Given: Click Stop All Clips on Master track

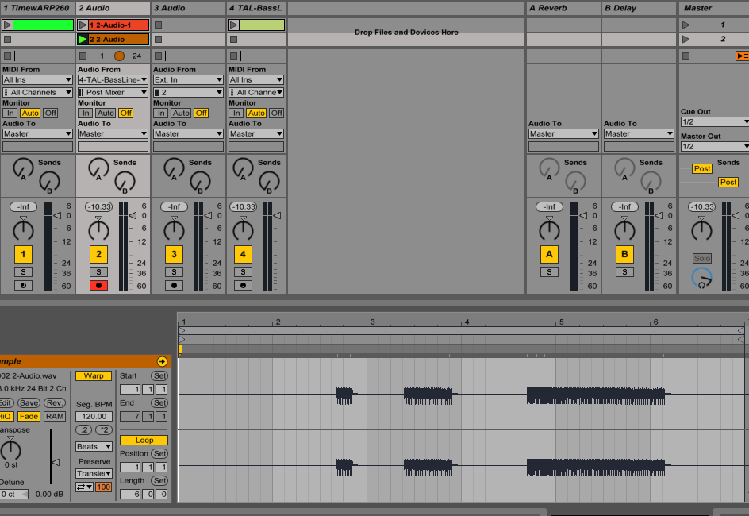Looking at the screenshot, I should tap(686, 56).
